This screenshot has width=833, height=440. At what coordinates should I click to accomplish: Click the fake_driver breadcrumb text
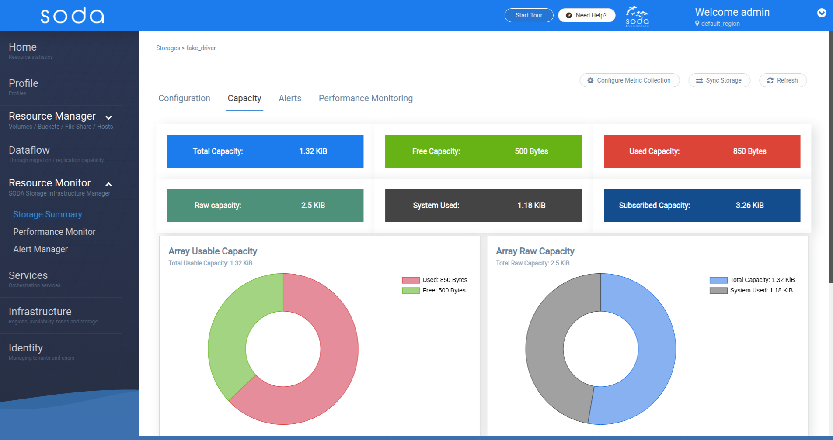point(201,48)
